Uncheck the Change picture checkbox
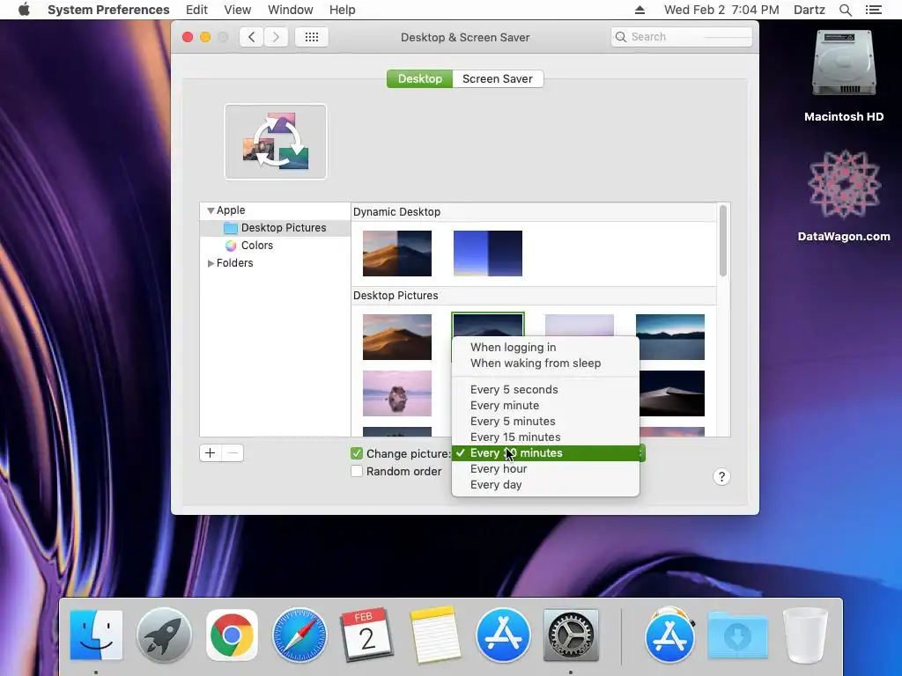This screenshot has width=902, height=676. pyautogui.click(x=357, y=453)
